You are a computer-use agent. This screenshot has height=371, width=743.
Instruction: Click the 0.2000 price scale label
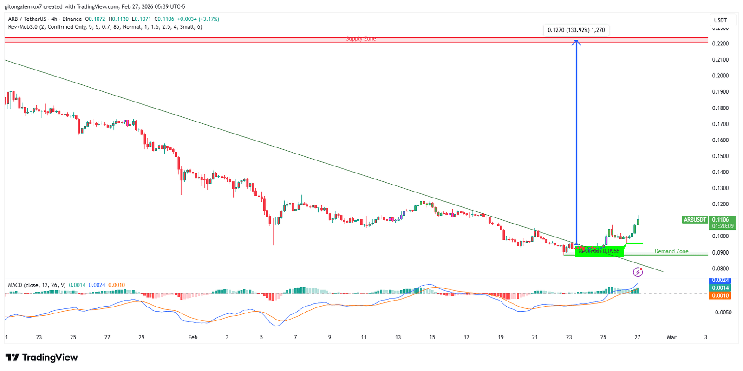coord(720,76)
